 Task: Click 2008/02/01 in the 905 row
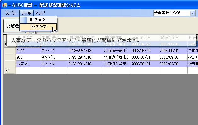(145, 57)
